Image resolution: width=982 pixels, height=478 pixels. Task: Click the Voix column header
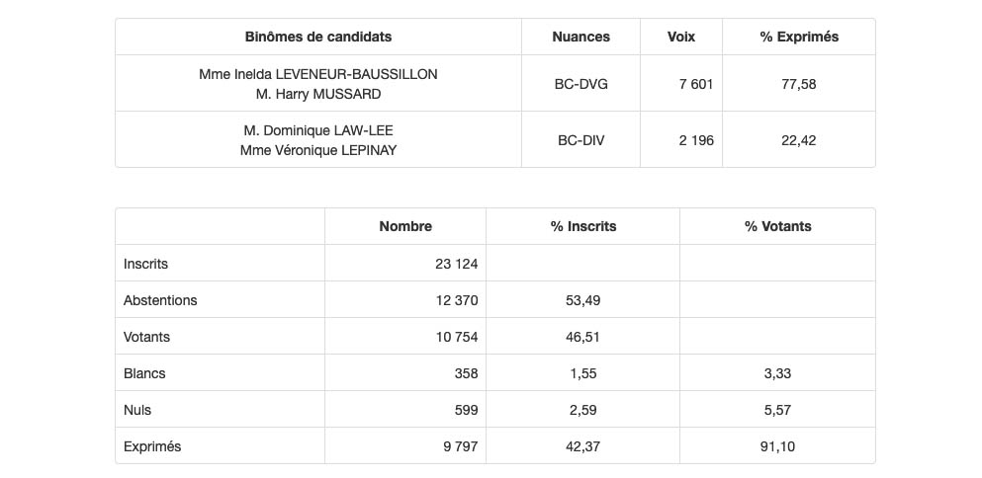pyautogui.click(x=681, y=37)
